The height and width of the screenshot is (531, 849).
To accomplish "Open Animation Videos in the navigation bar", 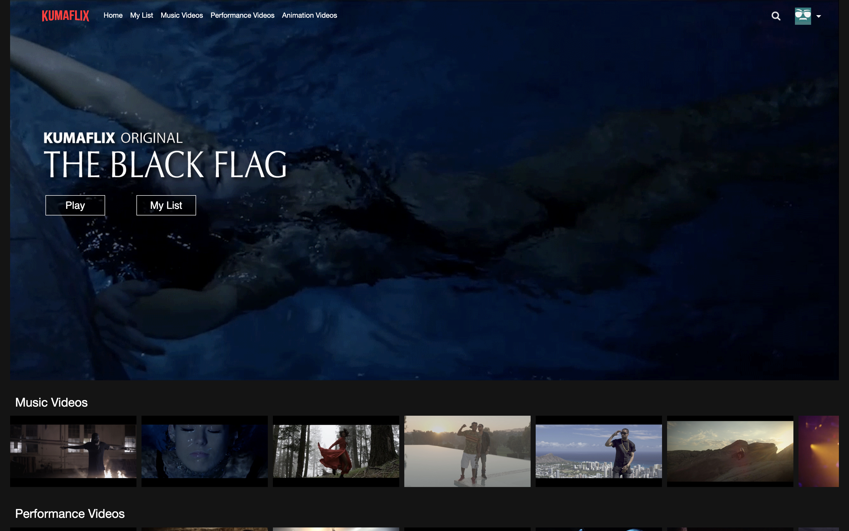I will tap(310, 15).
